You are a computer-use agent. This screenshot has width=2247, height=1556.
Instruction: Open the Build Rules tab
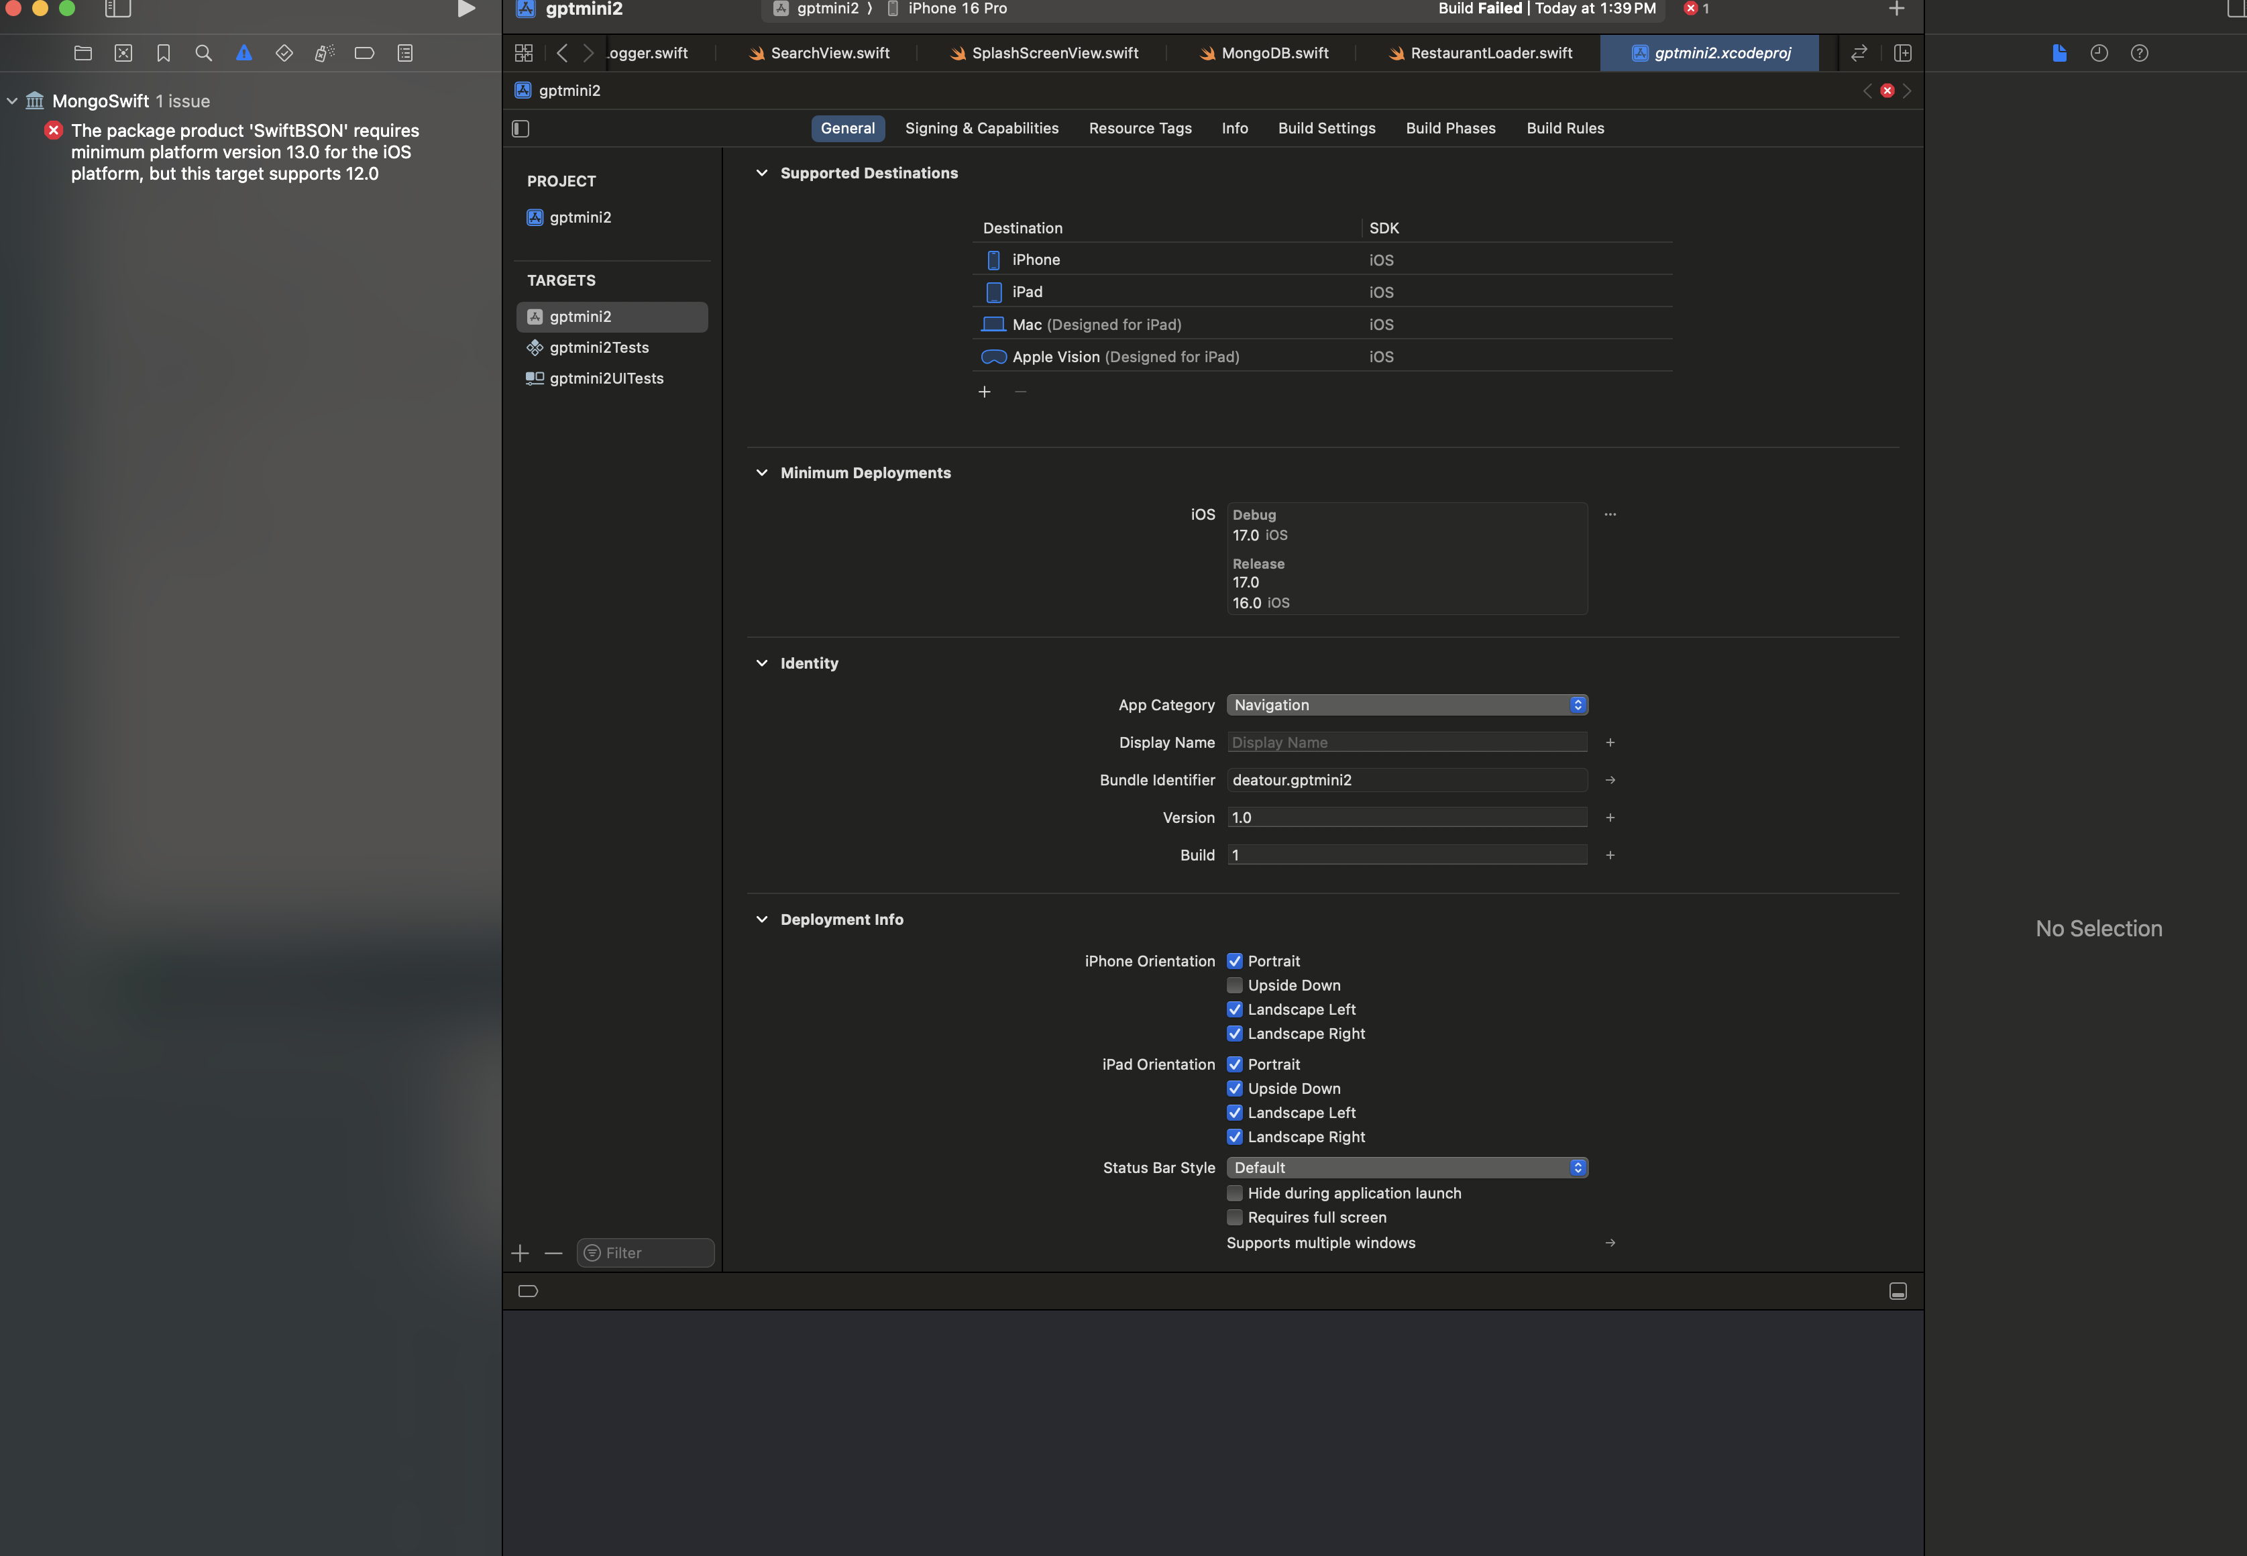click(x=1565, y=127)
